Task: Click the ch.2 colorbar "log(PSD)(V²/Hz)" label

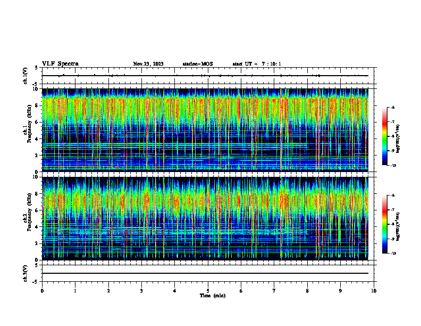Action: click(398, 226)
